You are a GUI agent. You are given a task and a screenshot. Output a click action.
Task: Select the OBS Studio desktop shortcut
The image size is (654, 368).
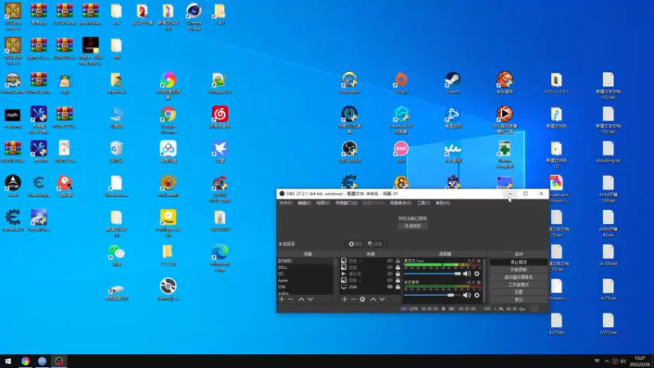tap(350, 152)
